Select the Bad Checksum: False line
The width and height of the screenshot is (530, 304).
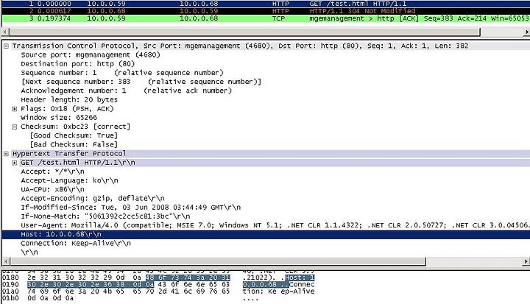pos(74,144)
